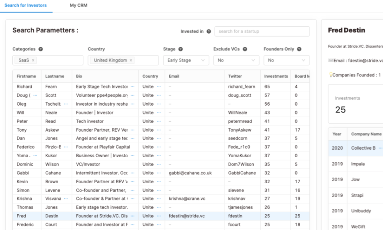
Task: Click the Founders Only help icon
Action: [299, 49]
